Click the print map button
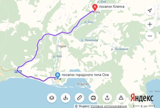The height and width of the screenshot is (108, 160). pyautogui.click(x=93, y=98)
